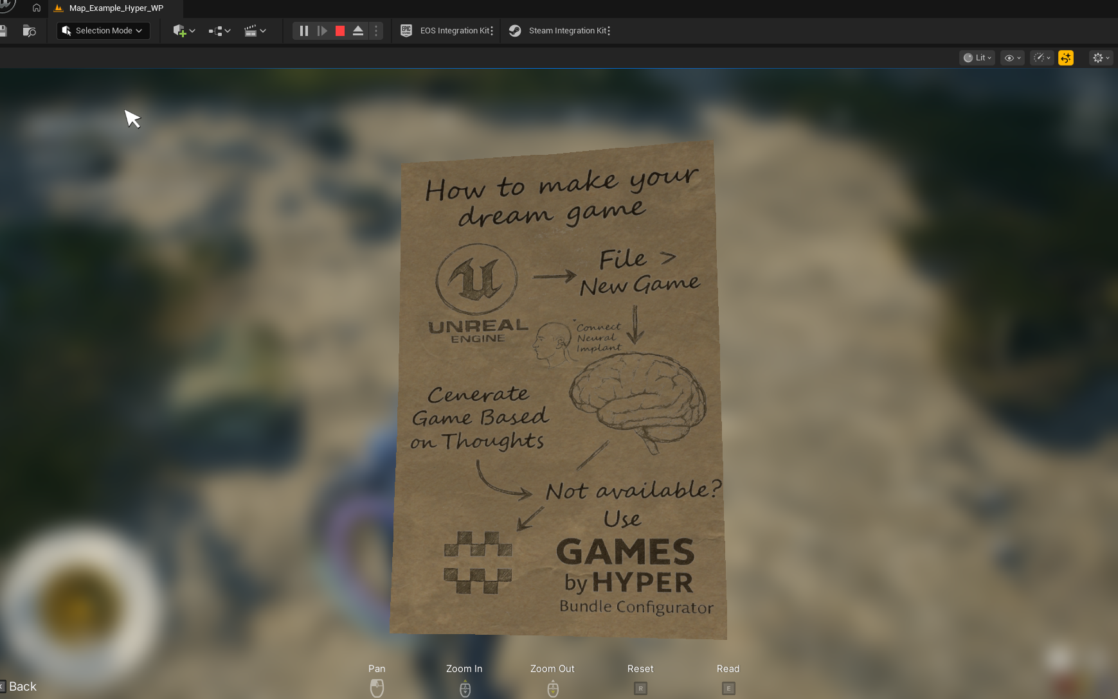Click the EOS Integration Kit label
The image size is (1118, 699).
pos(455,30)
